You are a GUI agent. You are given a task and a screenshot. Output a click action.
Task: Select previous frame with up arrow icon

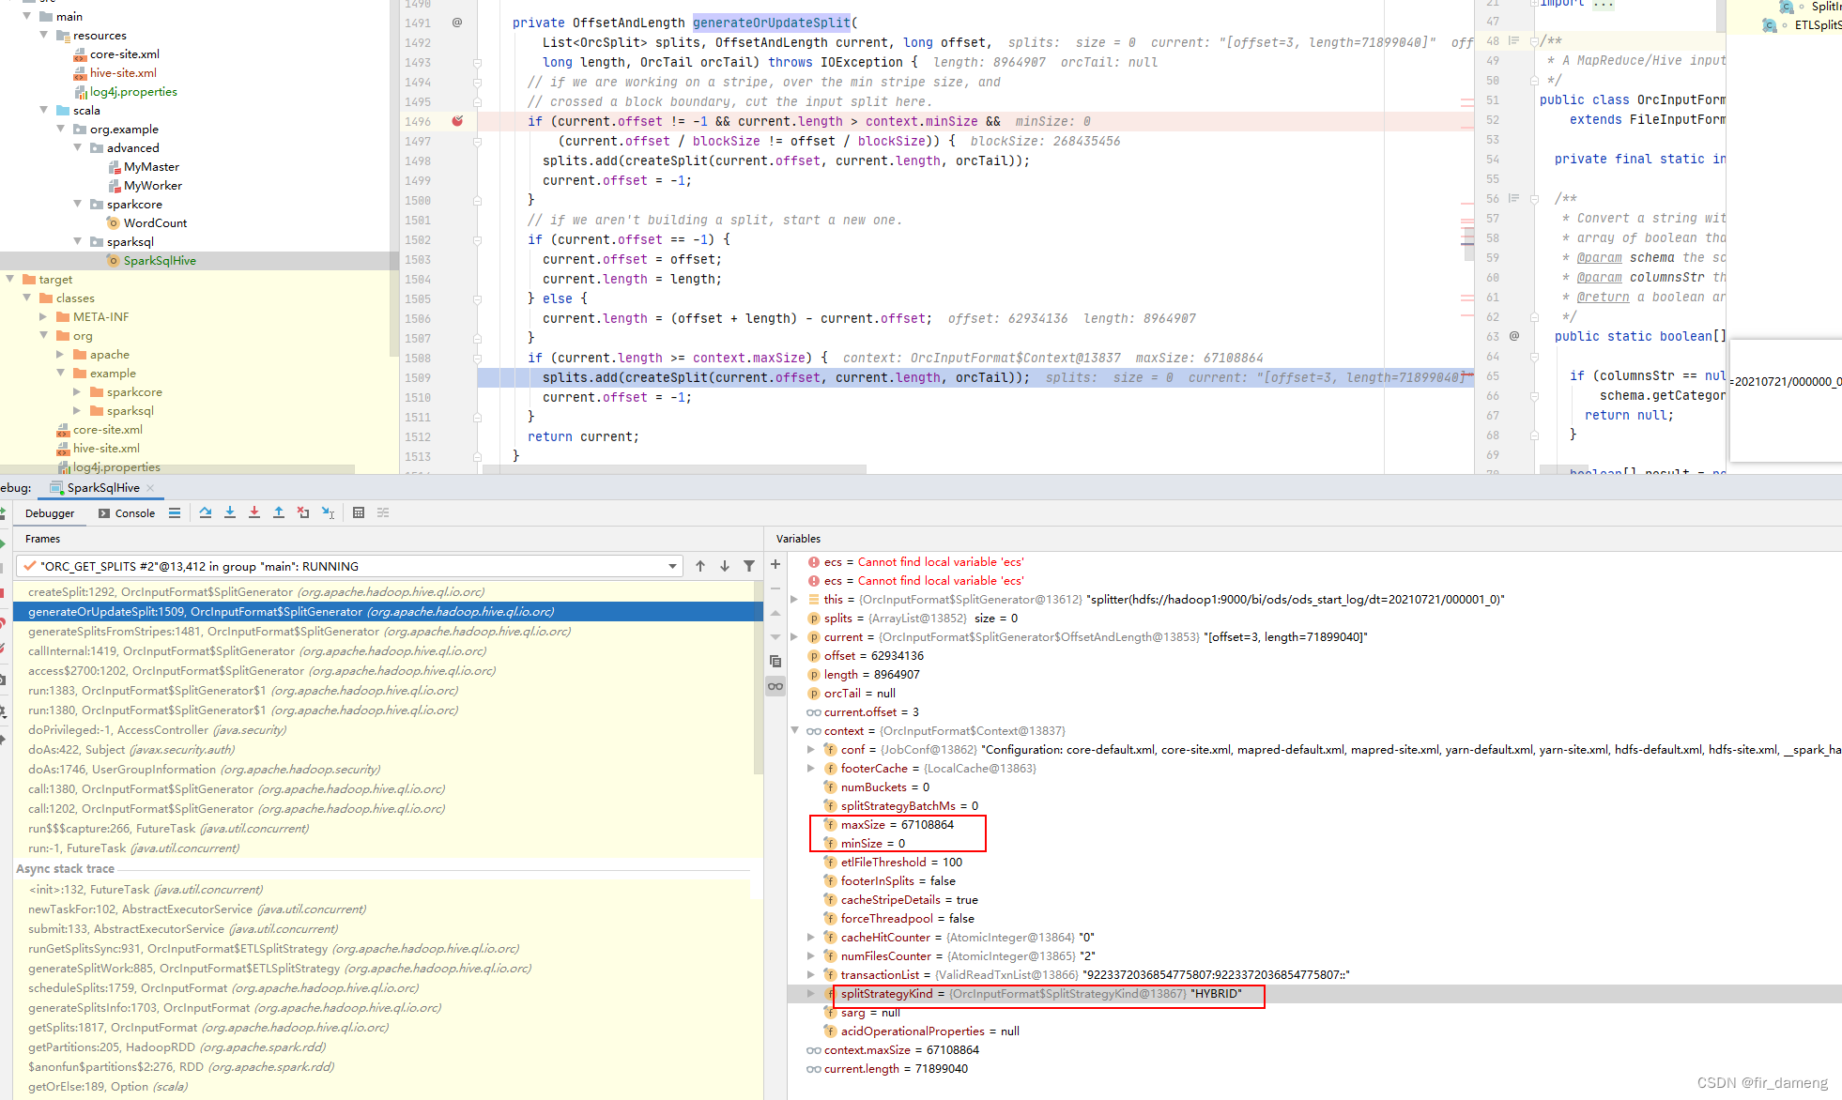(x=700, y=566)
